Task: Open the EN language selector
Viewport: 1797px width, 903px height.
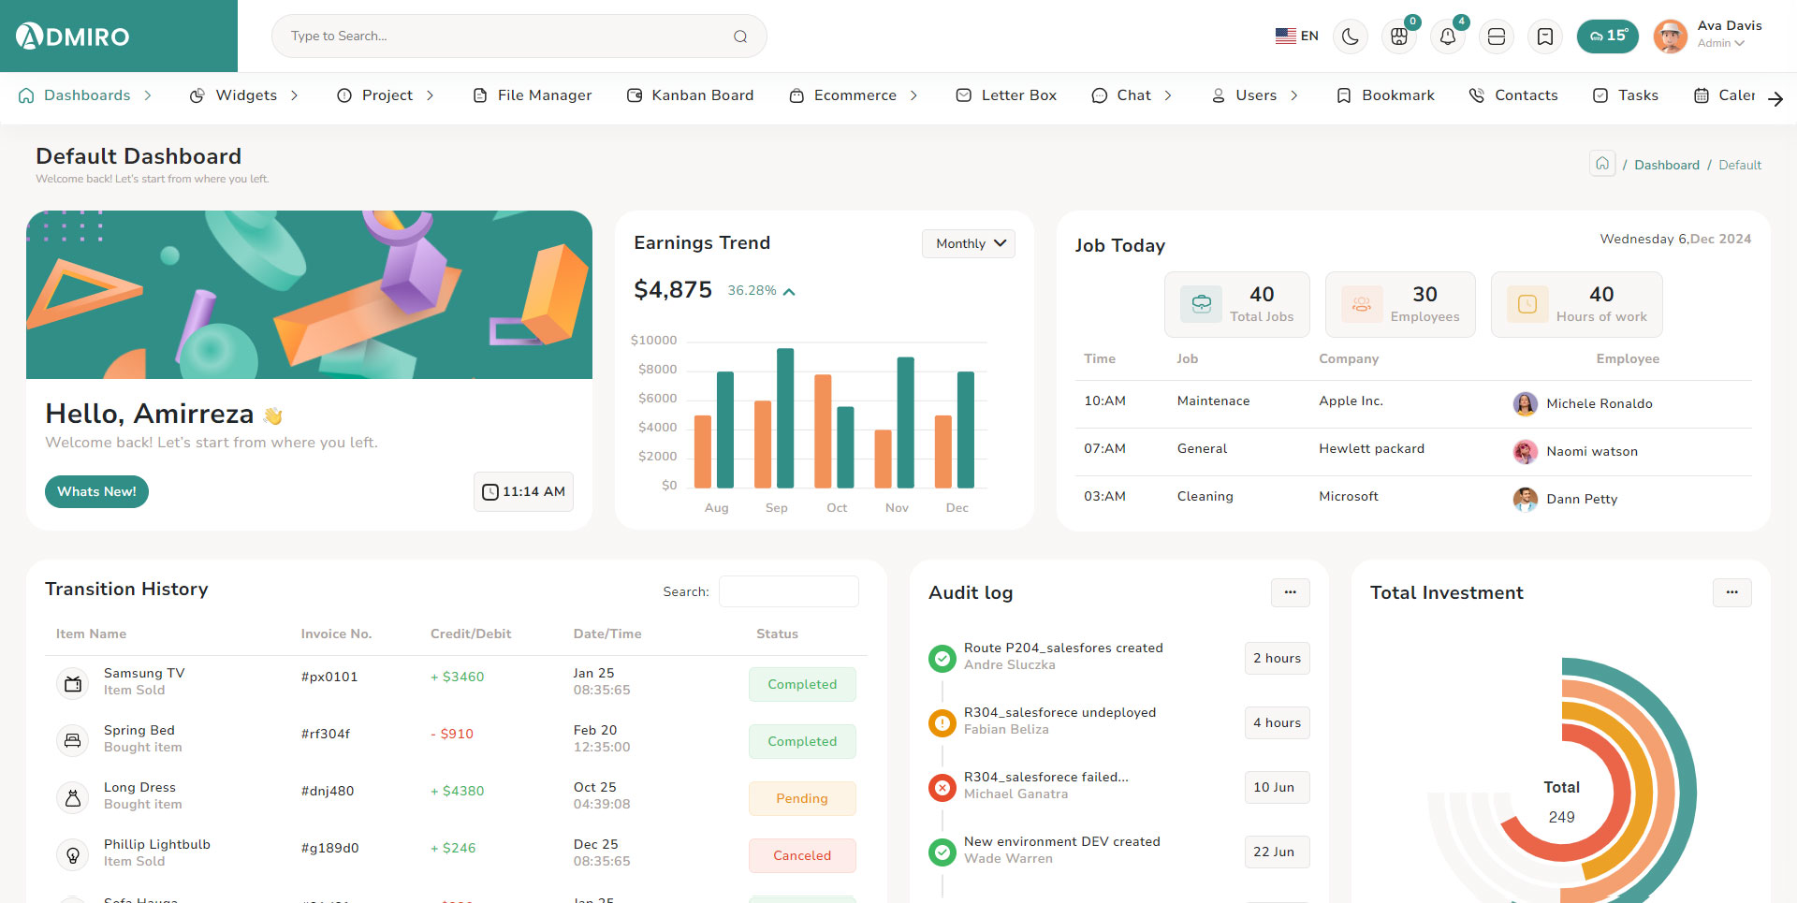Action: click(1296, 36)
